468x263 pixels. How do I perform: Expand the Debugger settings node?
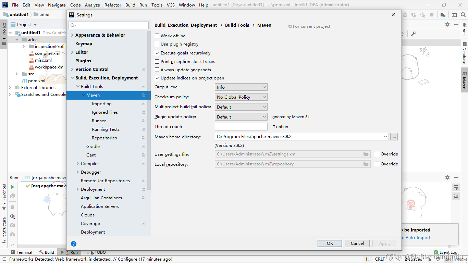pos(77,172)
